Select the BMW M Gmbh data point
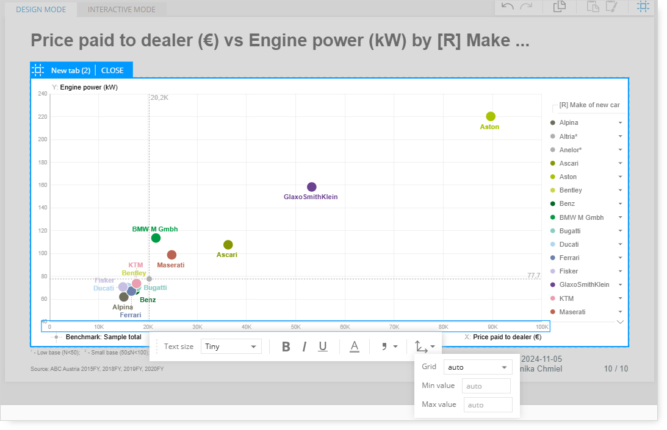Image resolution: width=667 pixels, height=430 pixels. coord(156,238)
